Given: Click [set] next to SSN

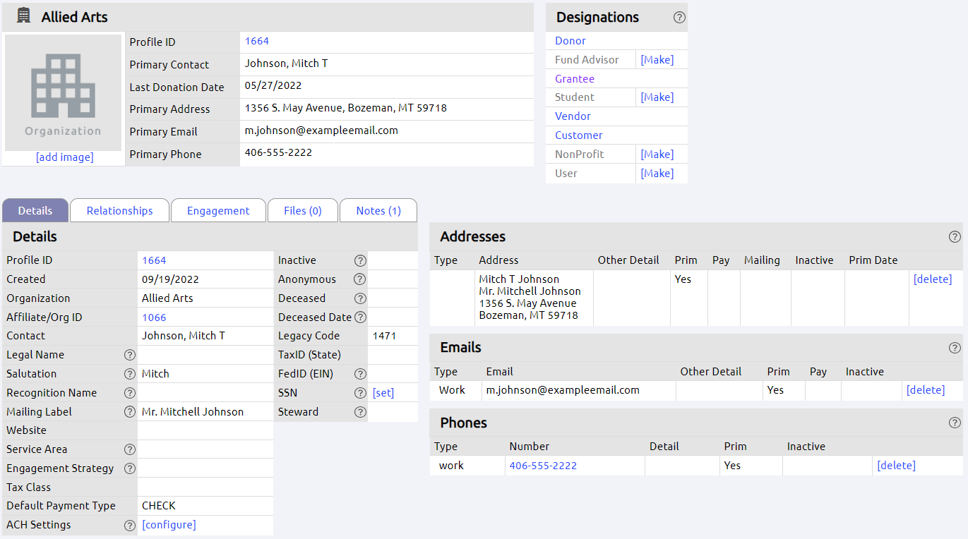Looking at the screenshot, I should click(383, 392).
